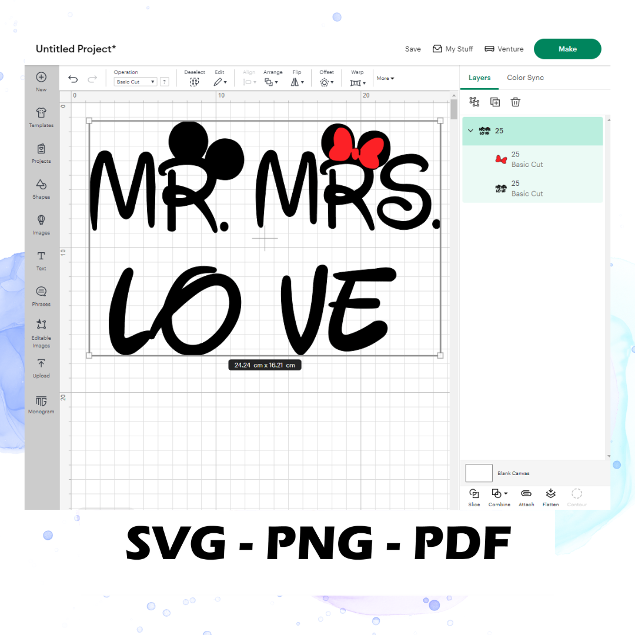Viewport: 635px width, 635px height.
Task: Open the Warp dropdown
Action: (x=357, y=83)
